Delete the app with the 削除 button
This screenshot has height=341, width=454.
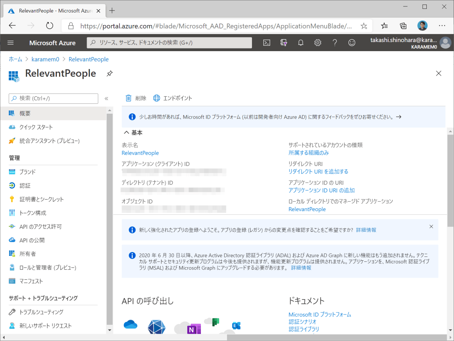pos(136,98)
